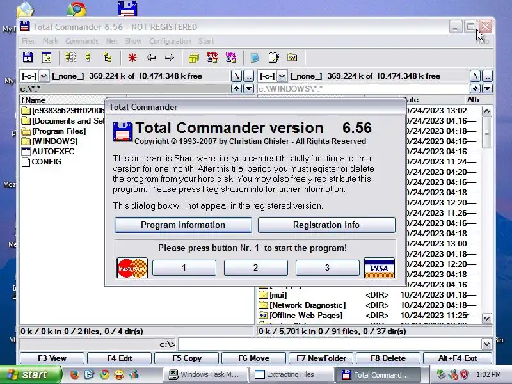The width and height of the screenshot is (512, 384).
Task: Open the Show menu
Action: click(x=133, y=41)
